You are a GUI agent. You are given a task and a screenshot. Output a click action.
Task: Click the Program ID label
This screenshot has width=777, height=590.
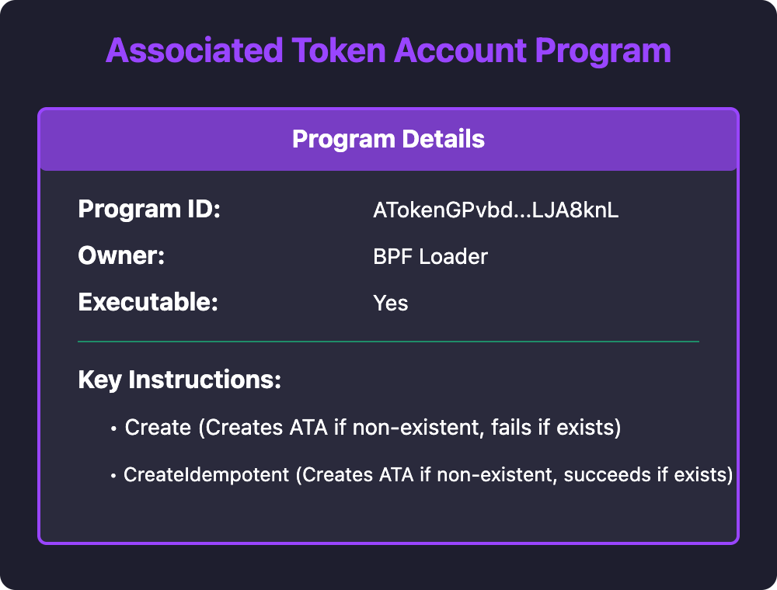pos(150,210)
